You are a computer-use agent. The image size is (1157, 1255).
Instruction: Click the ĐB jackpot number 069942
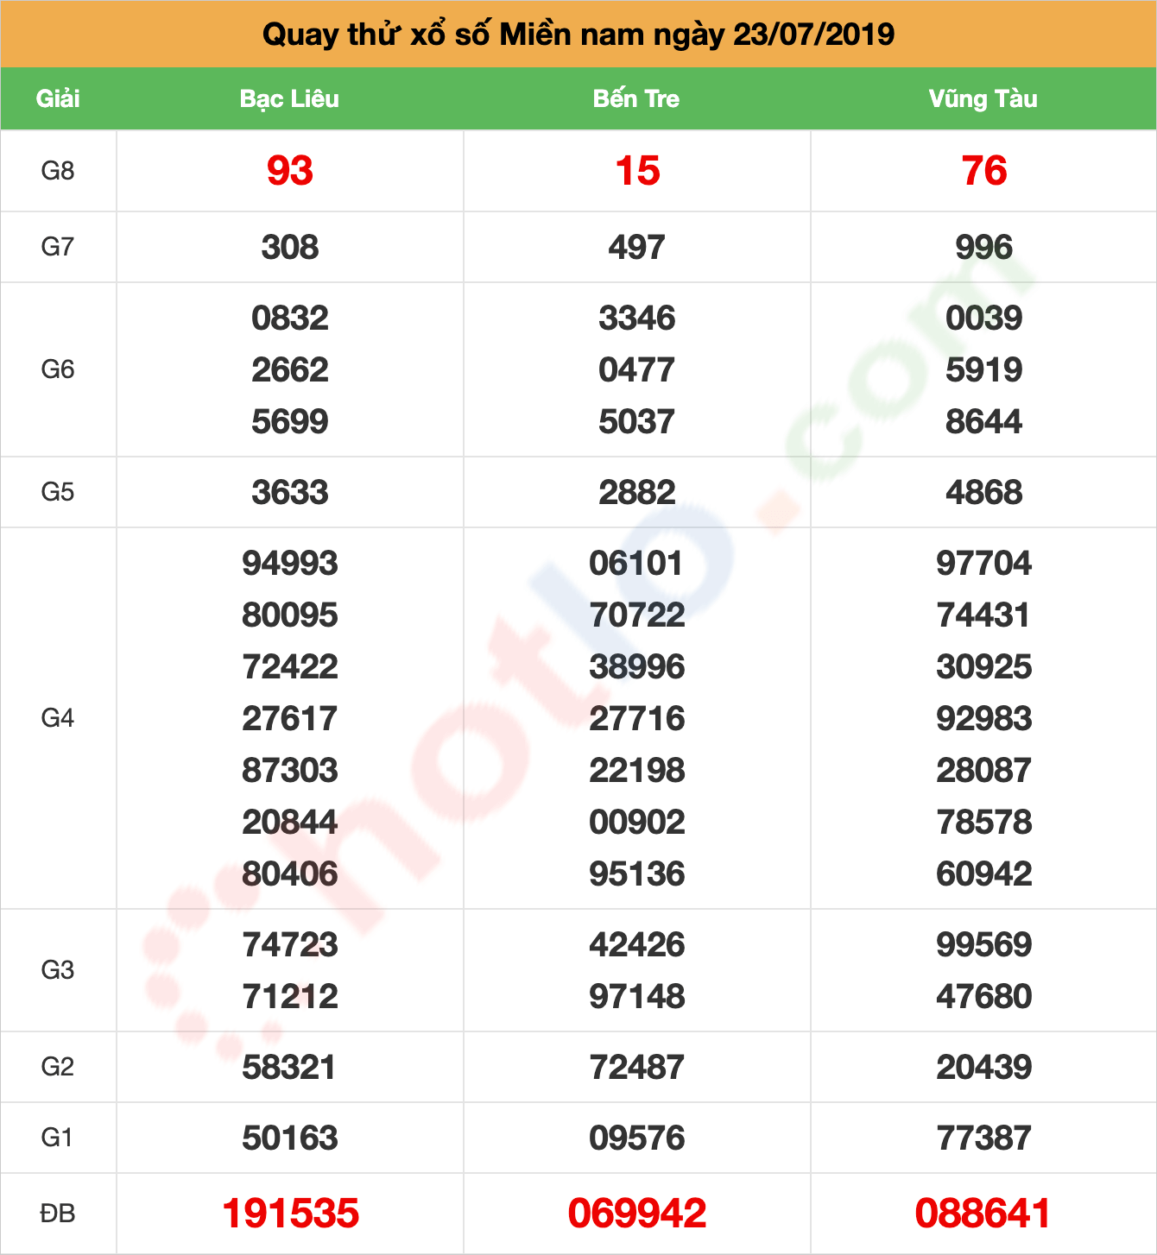[x=637, y=1214]
